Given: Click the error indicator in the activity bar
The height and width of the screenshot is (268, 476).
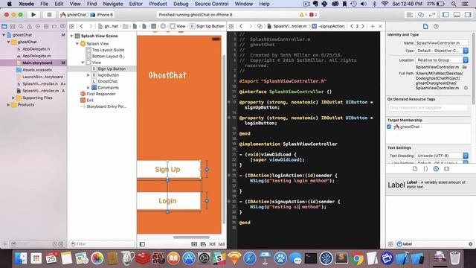Looking at the screenshot, I should click(313, 15).
